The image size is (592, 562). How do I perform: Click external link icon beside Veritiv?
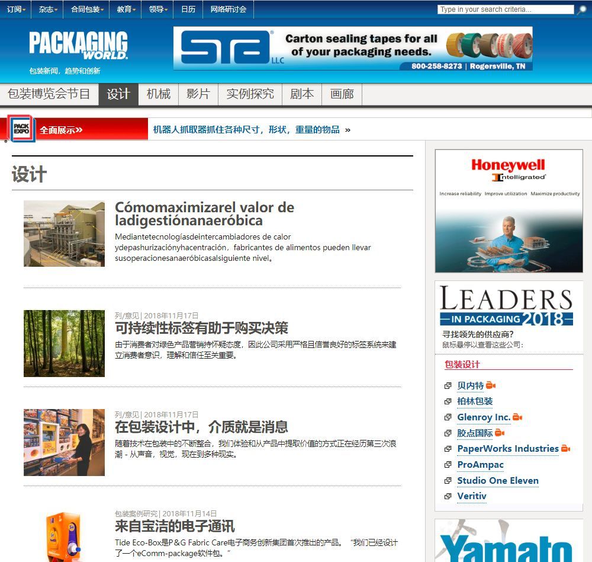click(x=448, y=496)
